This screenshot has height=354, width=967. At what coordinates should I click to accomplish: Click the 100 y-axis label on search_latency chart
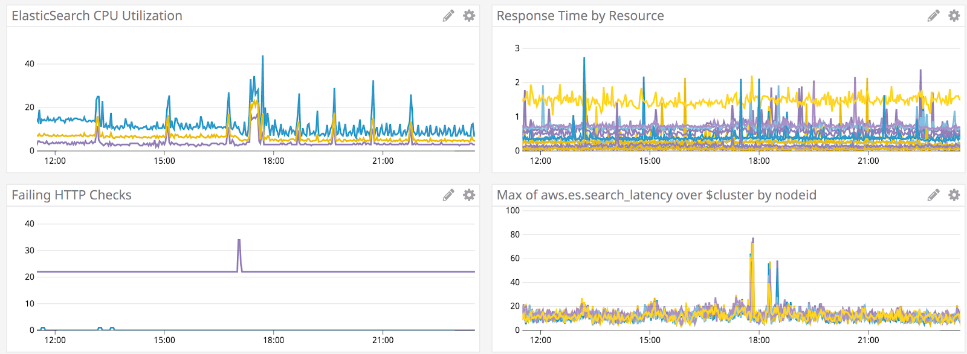[x=513, y=210]
